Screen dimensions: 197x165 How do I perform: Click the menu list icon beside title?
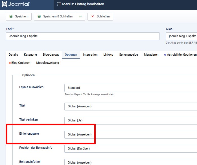click(59, 4)
